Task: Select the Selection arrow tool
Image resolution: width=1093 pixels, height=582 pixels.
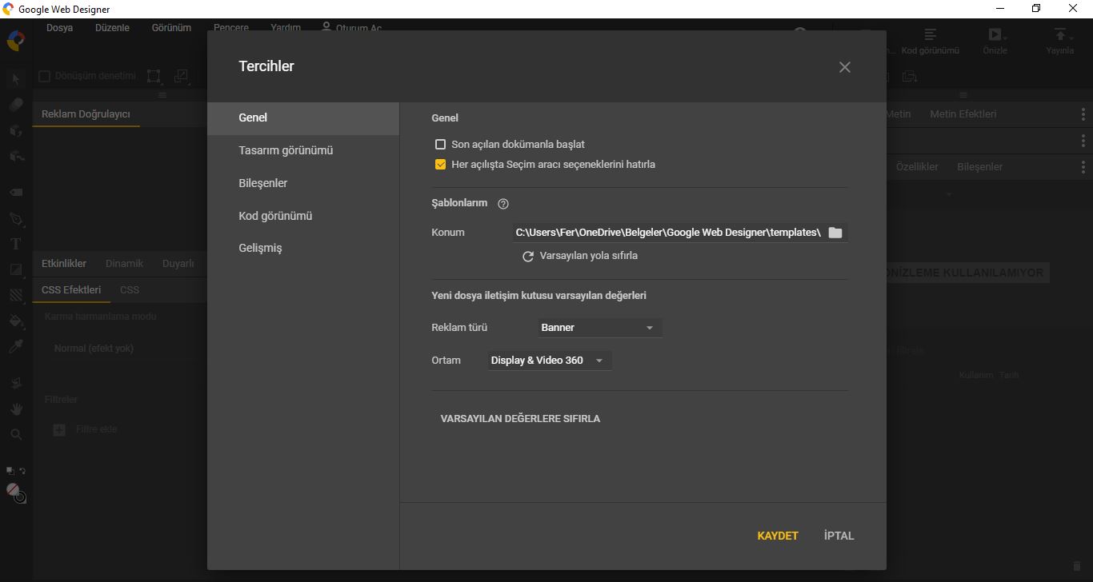Action: [x=16, y=79]
